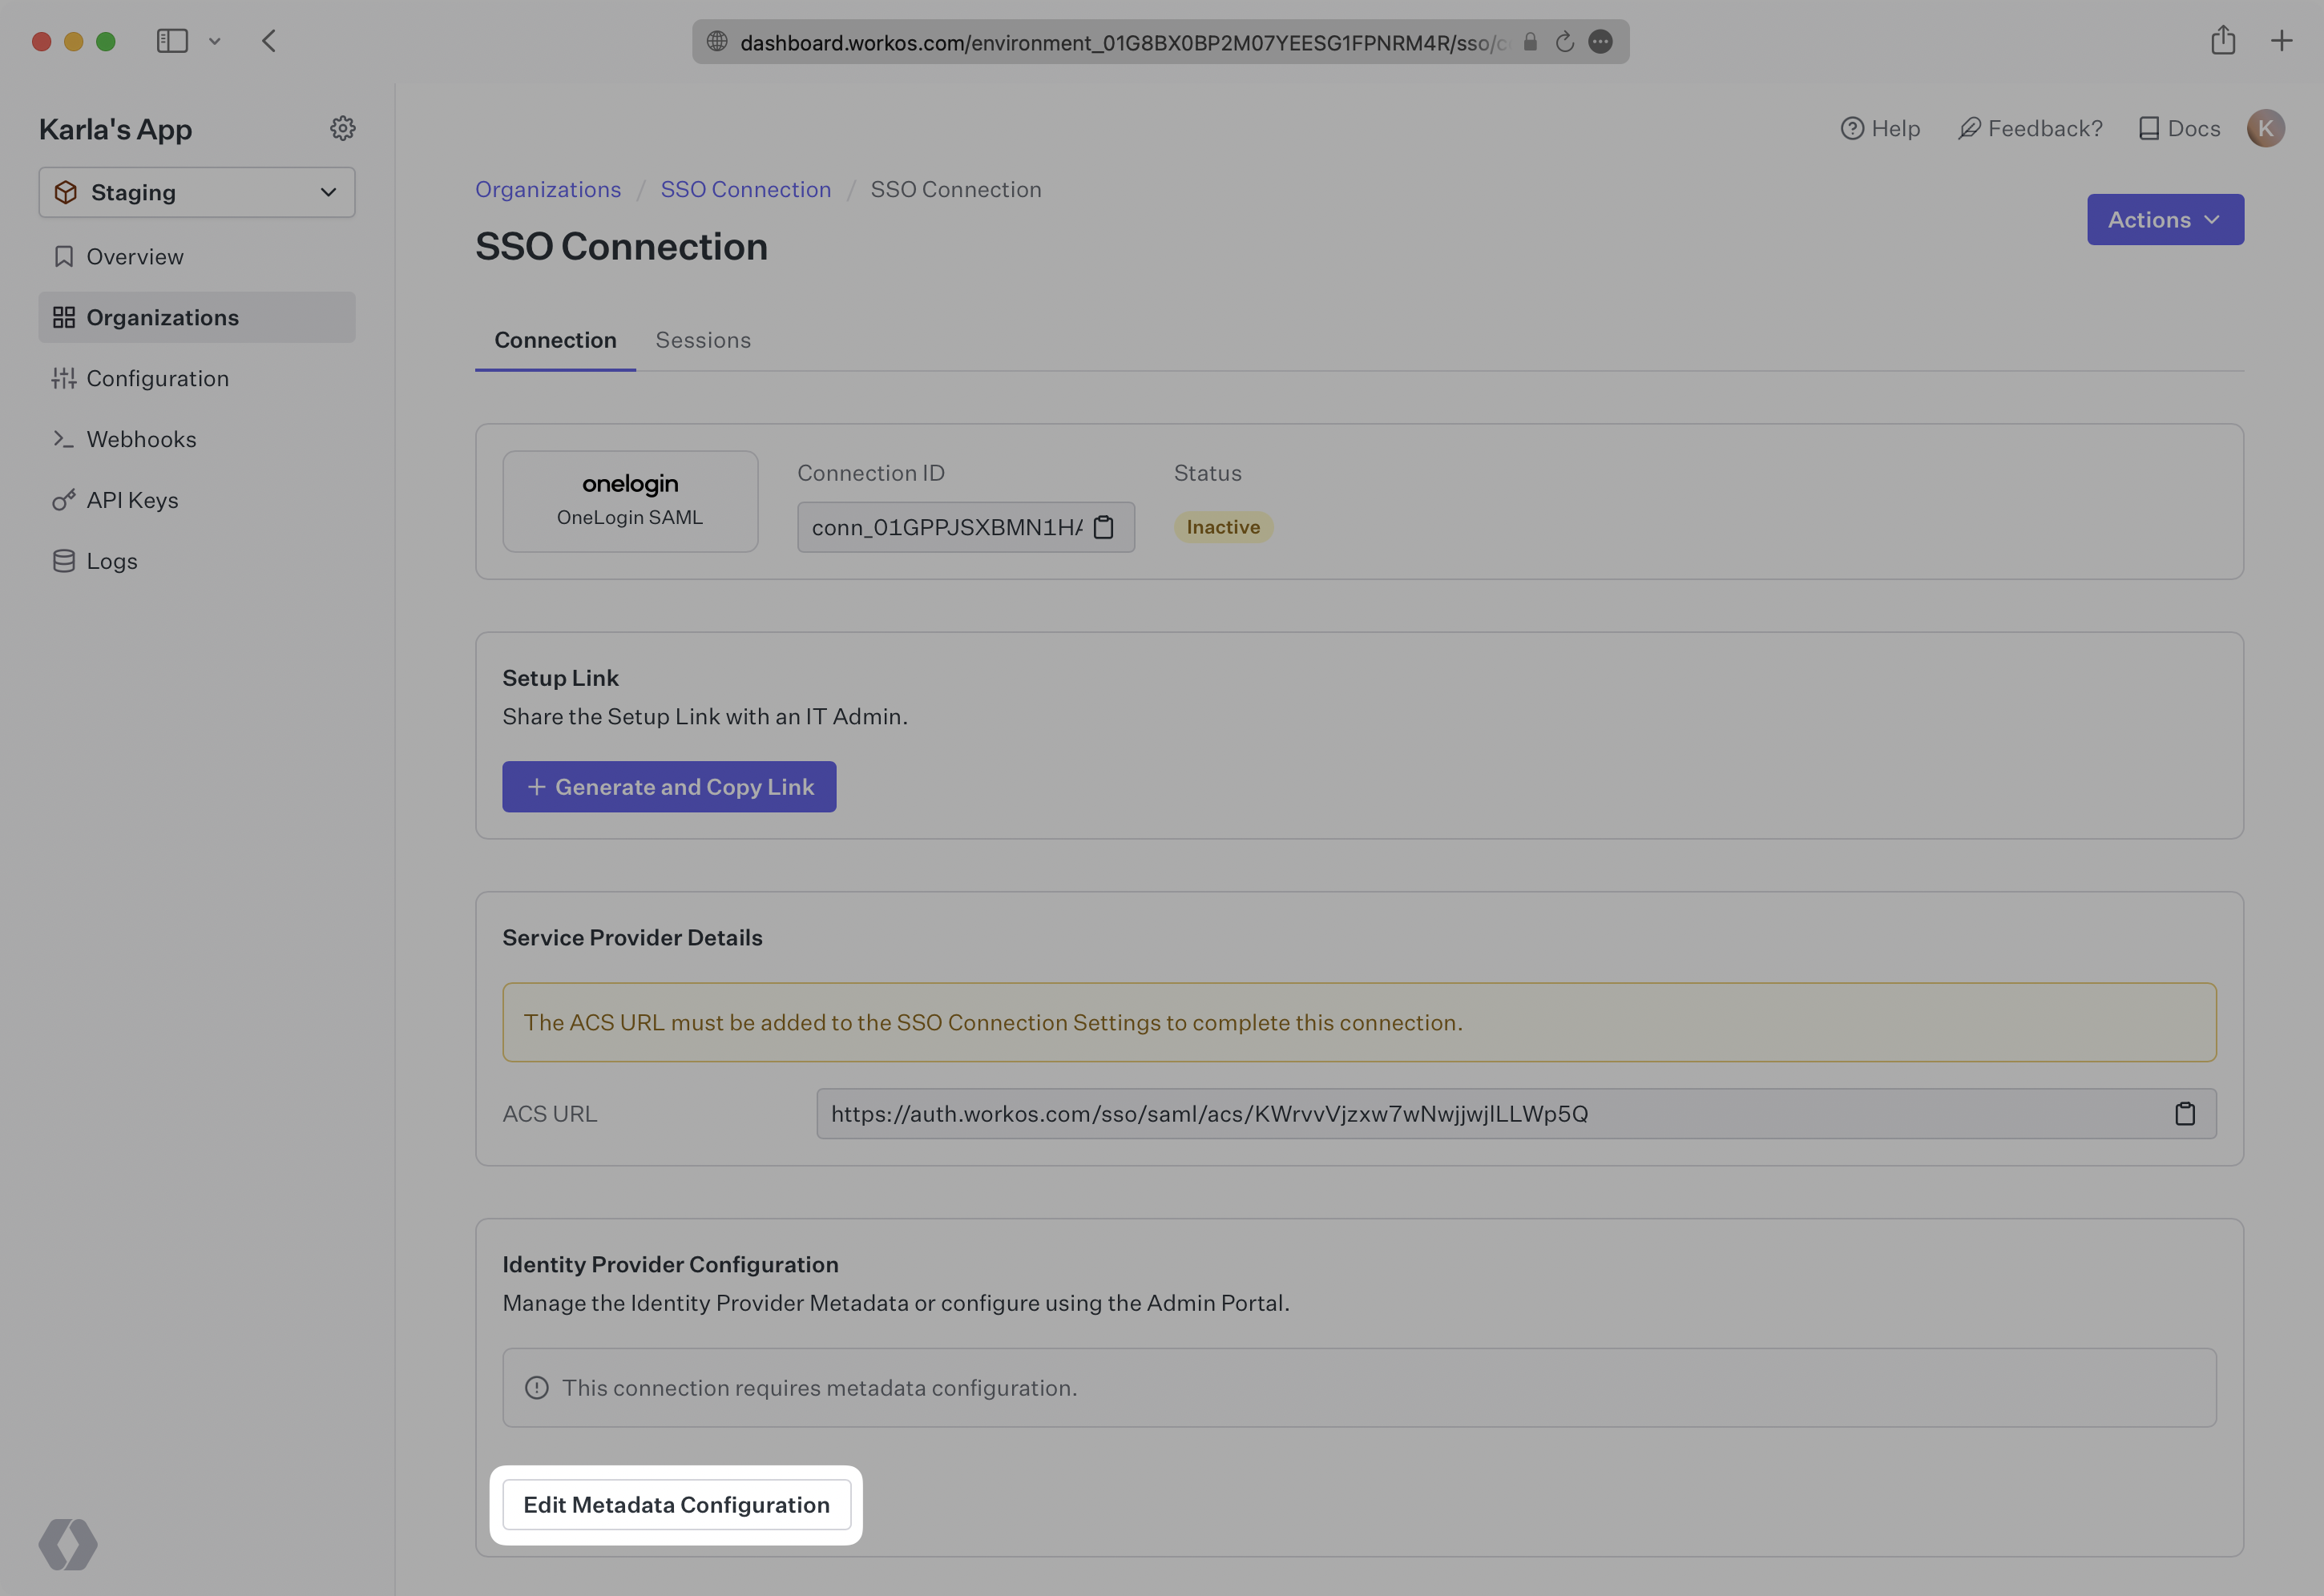
Task: Toggle the browser sidebar
Action: click(172, 41)
